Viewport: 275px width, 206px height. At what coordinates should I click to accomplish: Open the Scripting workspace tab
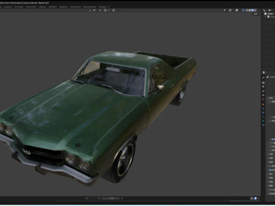(x=103, y=7)
